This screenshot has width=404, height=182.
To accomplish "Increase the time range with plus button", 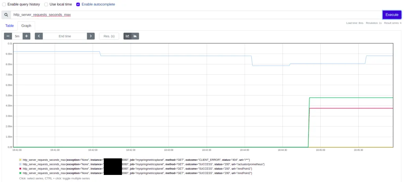I will (26, 36).
